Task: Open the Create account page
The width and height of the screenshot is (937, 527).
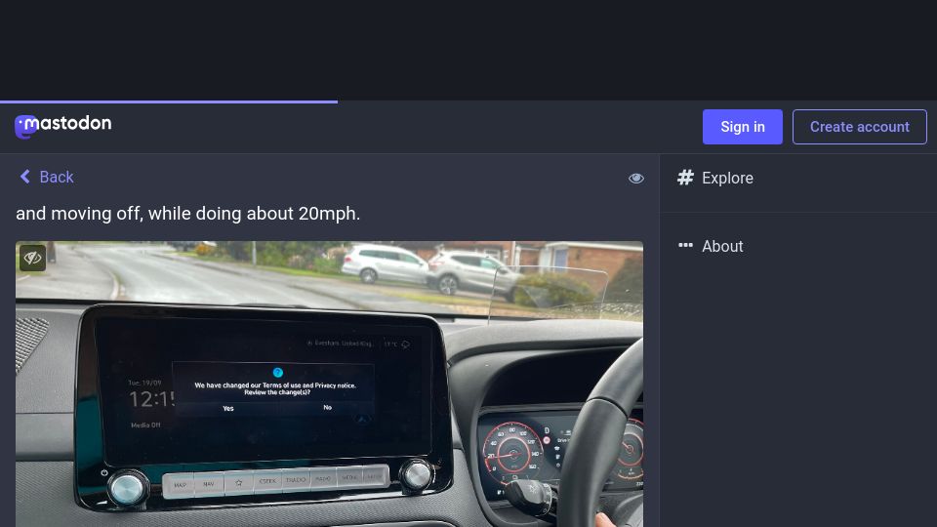Action: click(859, 127)
